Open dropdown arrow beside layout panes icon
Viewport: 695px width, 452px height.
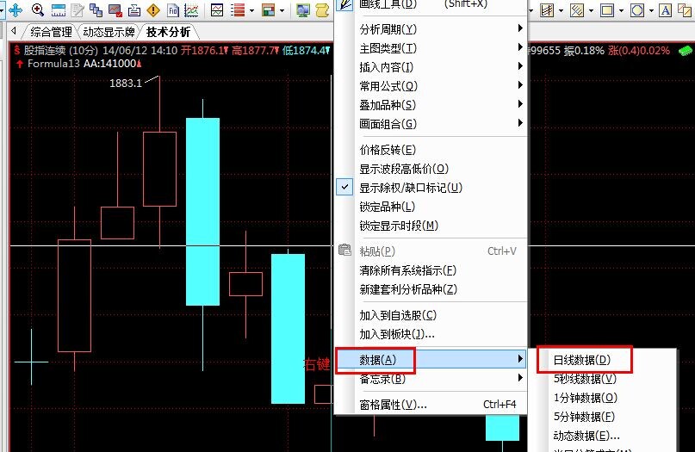(282, 10)
